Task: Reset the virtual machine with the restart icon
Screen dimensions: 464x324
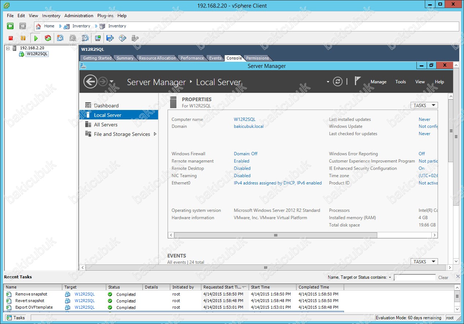Action: 48,38
